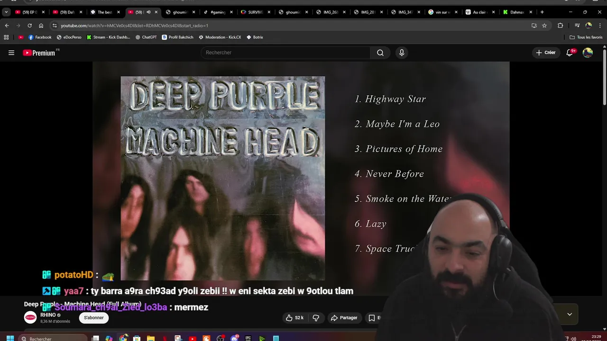Open the YouTube bookmark icon
The width and height of the screenshot is (607, 341).
(x=21, y=37)
